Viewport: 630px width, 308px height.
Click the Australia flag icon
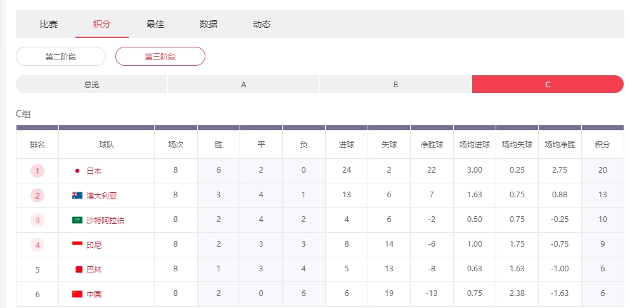(x=77, y=195)
